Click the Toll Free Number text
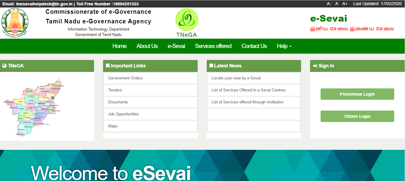The width and height of the screenshot is (405, 181). point(108,4)
